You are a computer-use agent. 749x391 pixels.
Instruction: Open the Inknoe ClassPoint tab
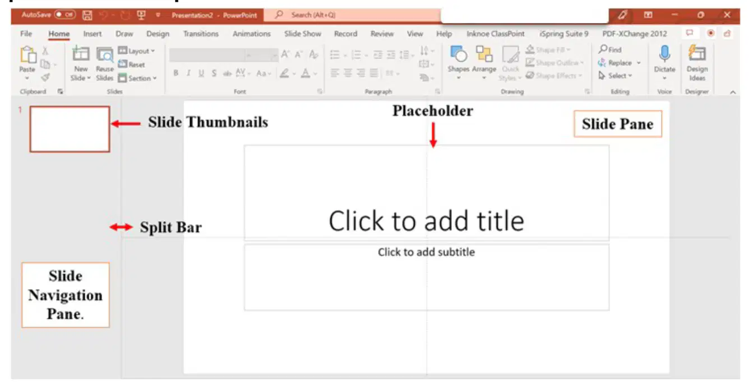tap(496, 34)
